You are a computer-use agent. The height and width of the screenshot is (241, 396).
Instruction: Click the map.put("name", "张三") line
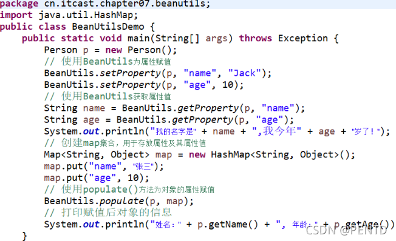104,167
